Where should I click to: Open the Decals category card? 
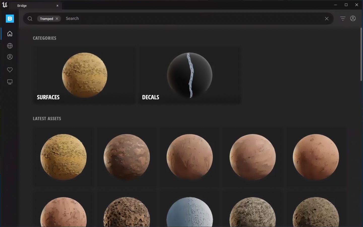(x=190, y=75)
